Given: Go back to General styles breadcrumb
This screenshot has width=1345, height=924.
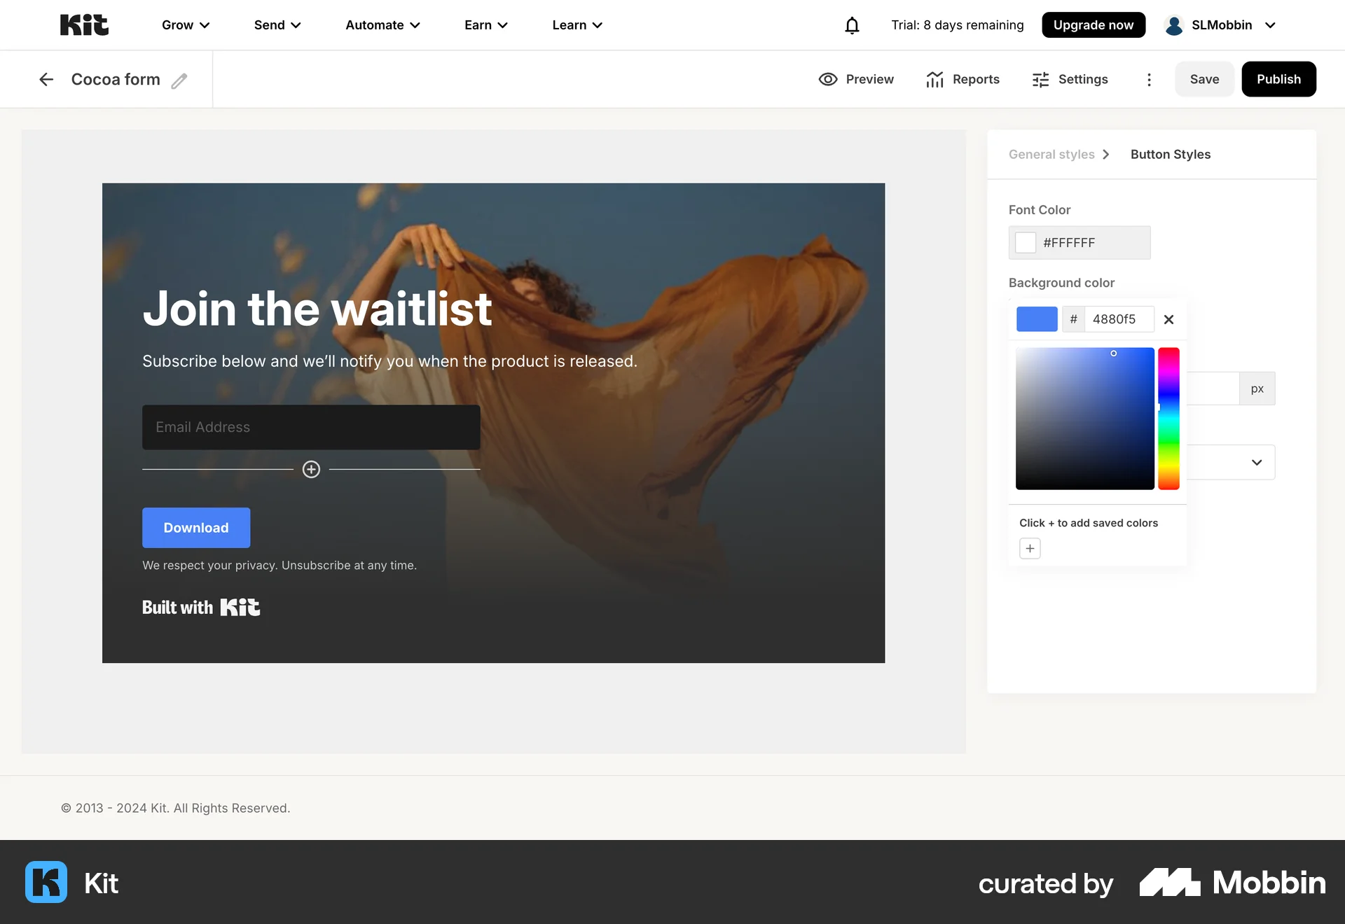Looking at the screenshot, I should click(x=1051, y=154).
